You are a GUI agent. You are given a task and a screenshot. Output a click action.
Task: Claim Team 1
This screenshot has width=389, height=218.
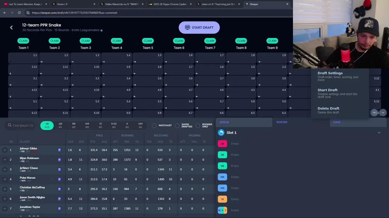click(x=23, y=41)
